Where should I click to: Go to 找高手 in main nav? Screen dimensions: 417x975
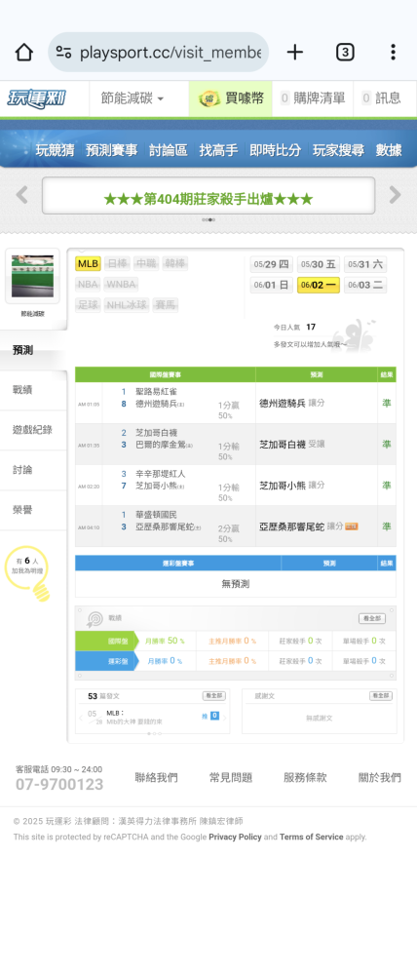coord(218,150)
